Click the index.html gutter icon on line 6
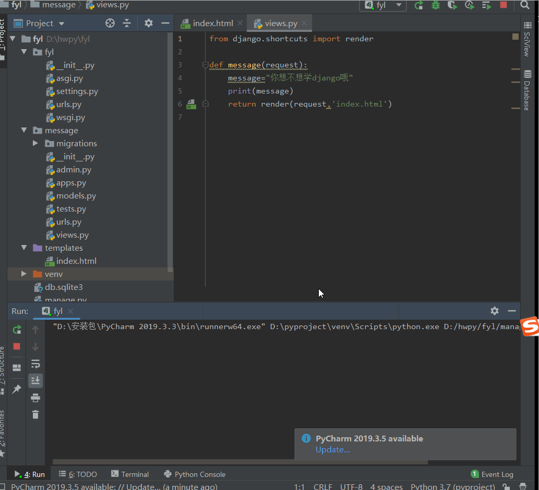This screenshot has width=539, height=490. [191, 104]
